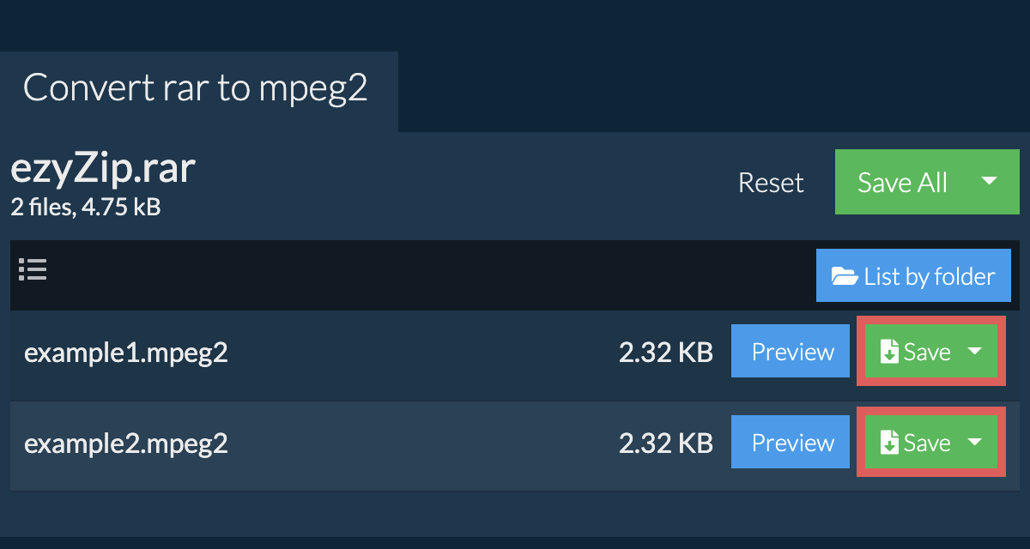Click the open folder icon
The width and height of the screenshot is (1030, 549).
(845, 276)
